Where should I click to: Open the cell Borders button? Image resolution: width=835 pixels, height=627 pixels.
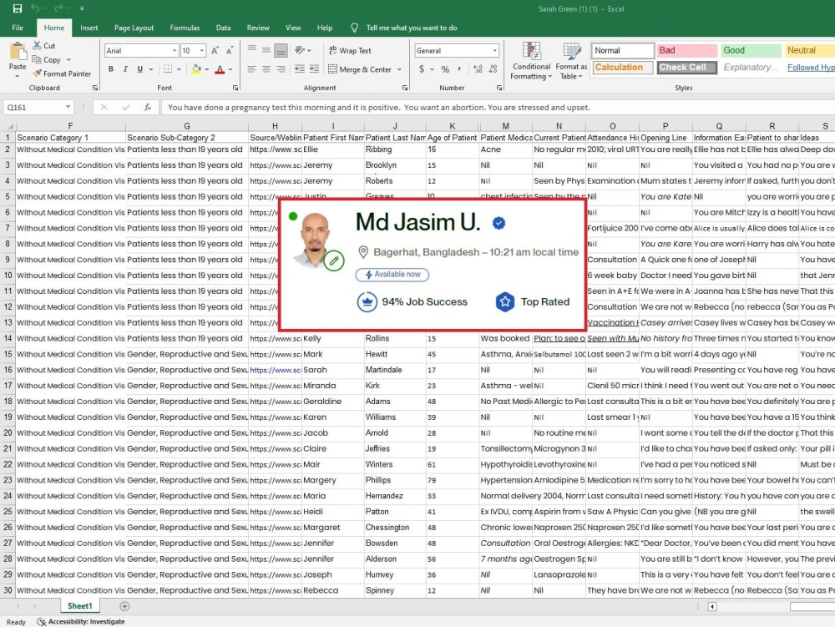point(168,68)
